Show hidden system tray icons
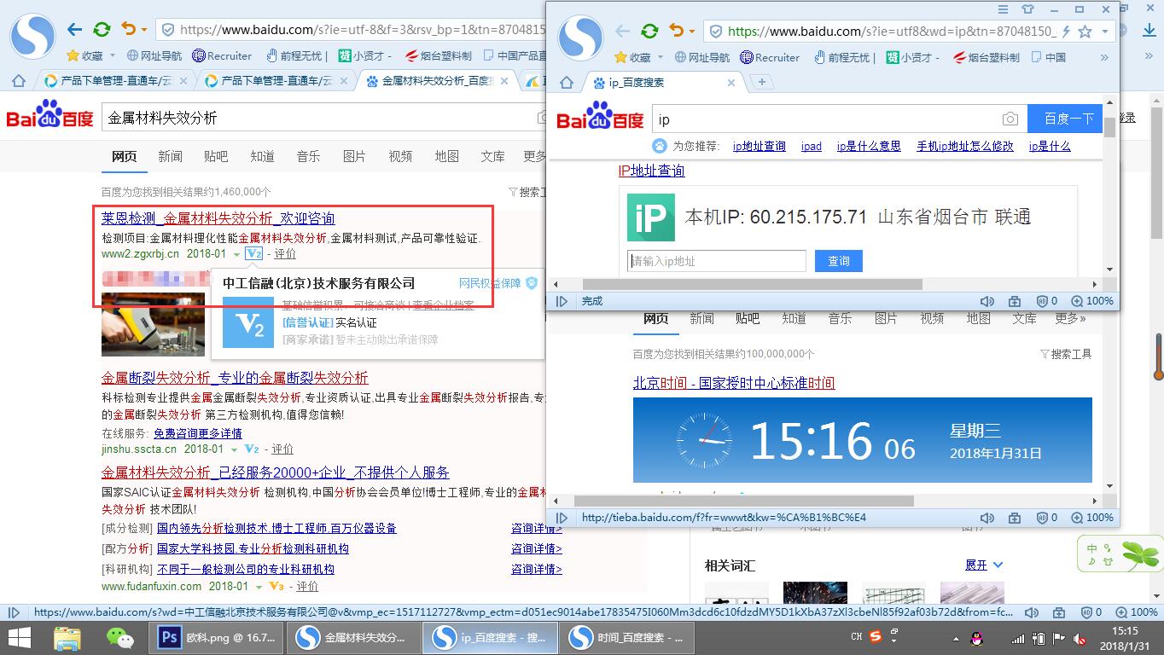This screenshot has width=1164, height=655. 956,639
